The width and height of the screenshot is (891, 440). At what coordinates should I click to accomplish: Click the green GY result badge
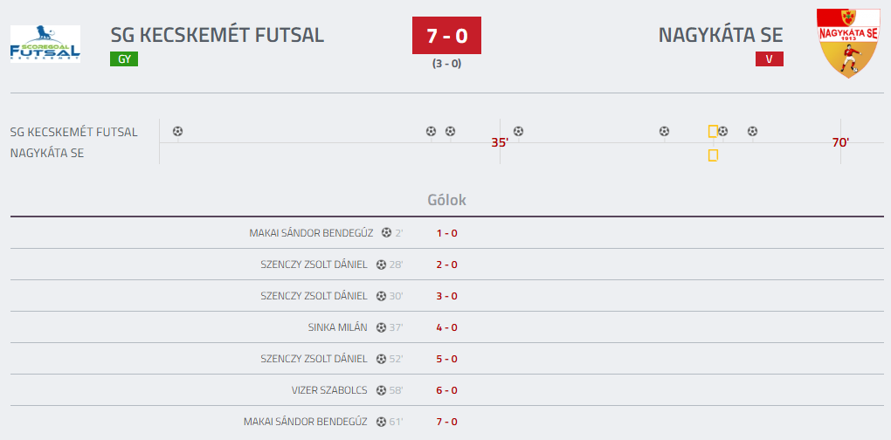pos(124,59)
